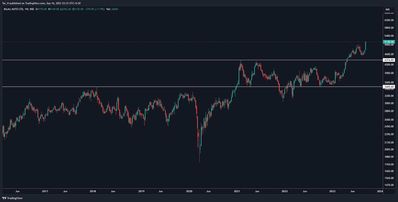Image resolution: width=398 pixels, height=202 pixels.
Task: Click the 1660.00 price axis label
Action: 389,171
